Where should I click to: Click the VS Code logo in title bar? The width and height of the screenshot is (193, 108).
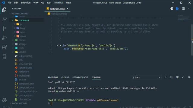(x=3, y=3)
